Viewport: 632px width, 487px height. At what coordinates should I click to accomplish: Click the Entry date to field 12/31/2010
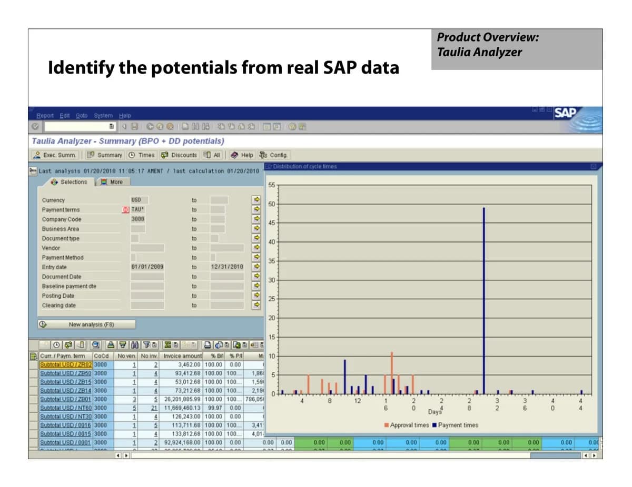[227, 267]
